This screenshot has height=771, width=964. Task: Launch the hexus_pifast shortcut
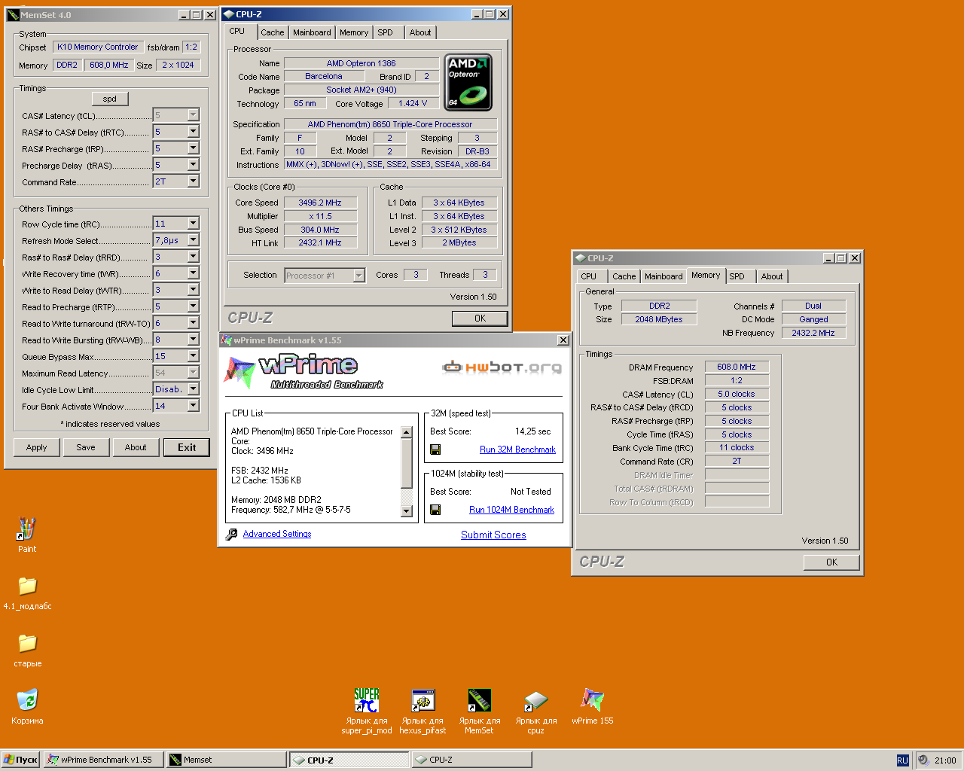click(x=423, y=700)
